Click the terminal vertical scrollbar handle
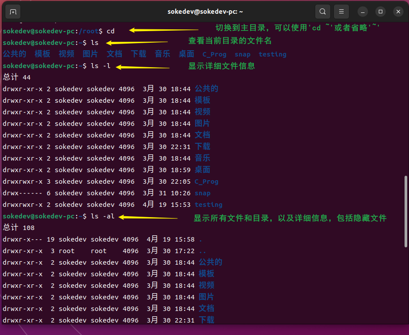The height and width of the screenshot is (335, 409). 405,211
